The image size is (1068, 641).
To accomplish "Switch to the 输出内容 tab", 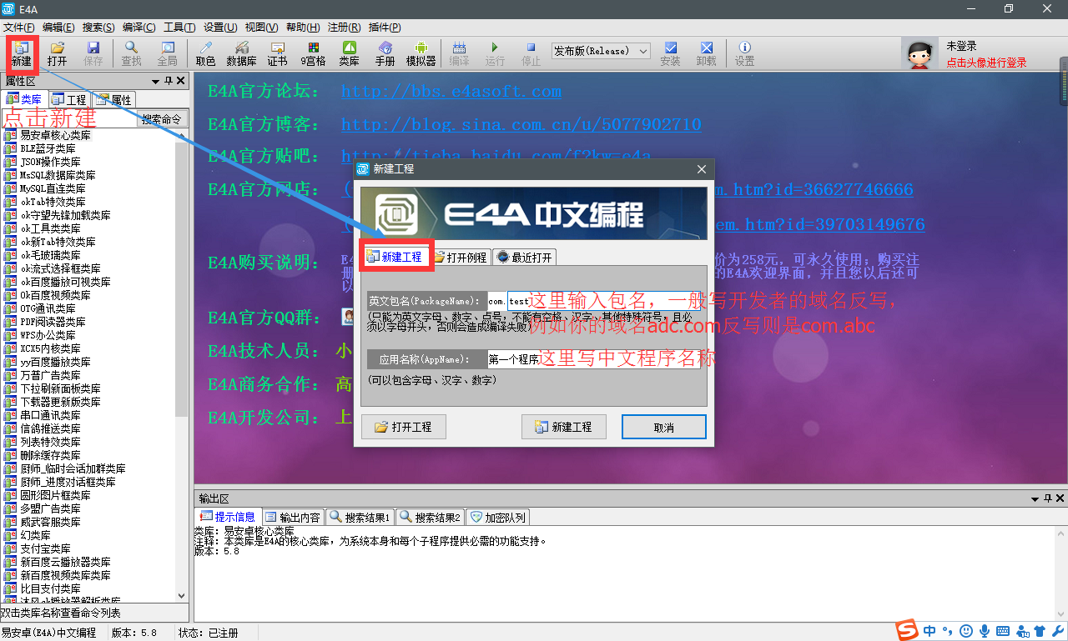I will [x=293, y=517].
